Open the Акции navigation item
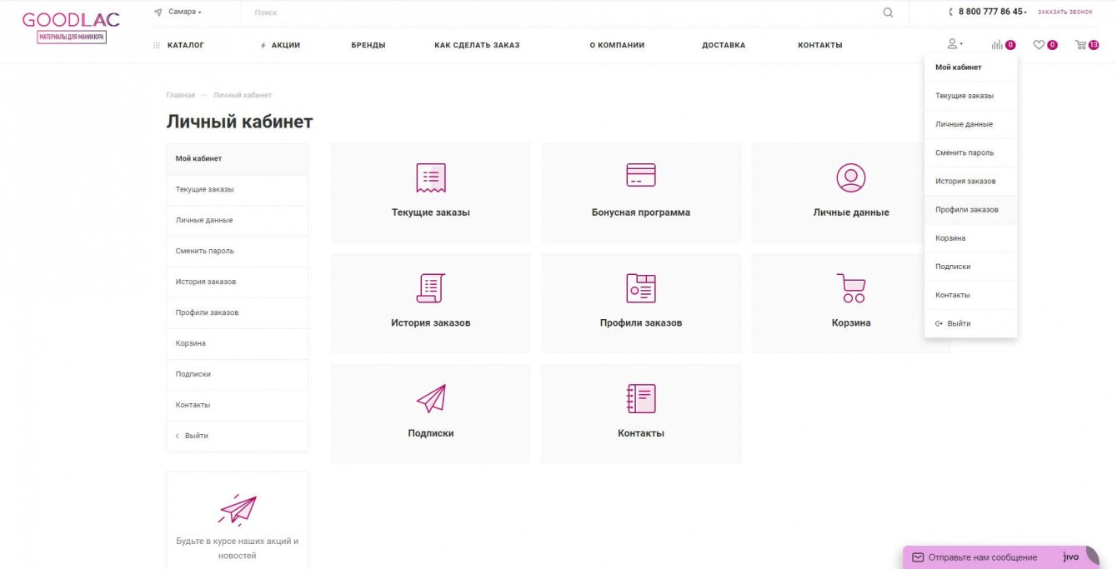 (286, 45)
